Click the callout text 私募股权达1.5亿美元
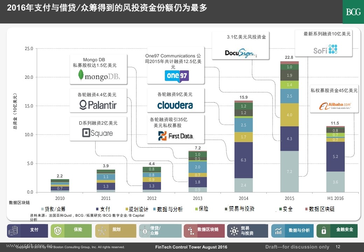 (x=95, y=65)
